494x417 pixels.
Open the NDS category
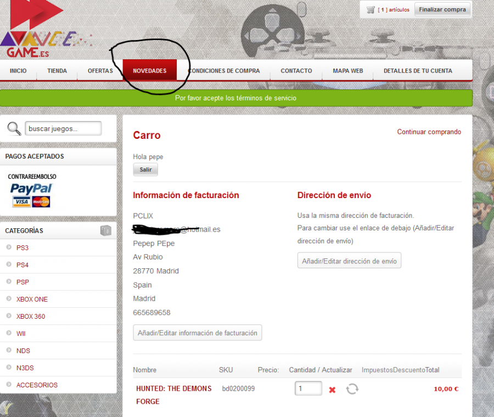(23, 351)
